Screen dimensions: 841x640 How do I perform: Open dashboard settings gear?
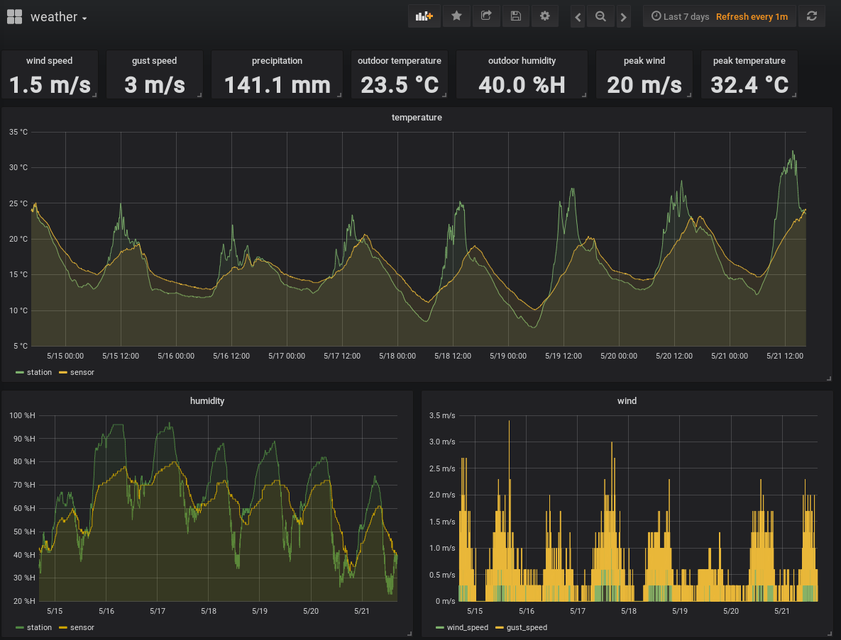pos(545,16)
